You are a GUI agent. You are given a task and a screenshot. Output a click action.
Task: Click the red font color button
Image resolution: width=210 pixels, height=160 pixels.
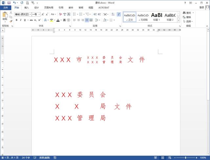click(x=58, y=20)
